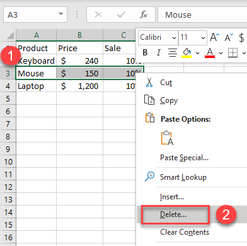Click the accounting dollar format icon
The width and height of the screenshot is (247, 246).
point(241,38)
